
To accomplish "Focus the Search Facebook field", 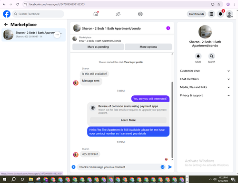I will coord(38,14).
